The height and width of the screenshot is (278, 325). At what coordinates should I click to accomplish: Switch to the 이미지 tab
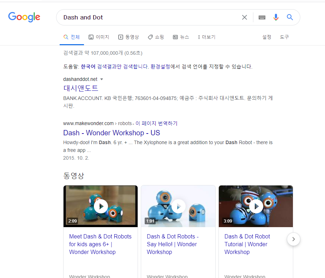click(x=99, y=37)
